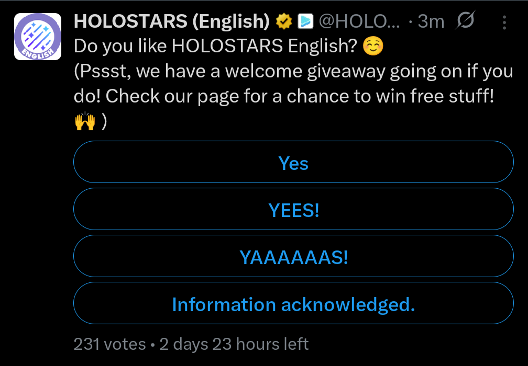The image size is (528, 366).
Task: Click the "231 votes" count text
Action: [x=109, y=344]
